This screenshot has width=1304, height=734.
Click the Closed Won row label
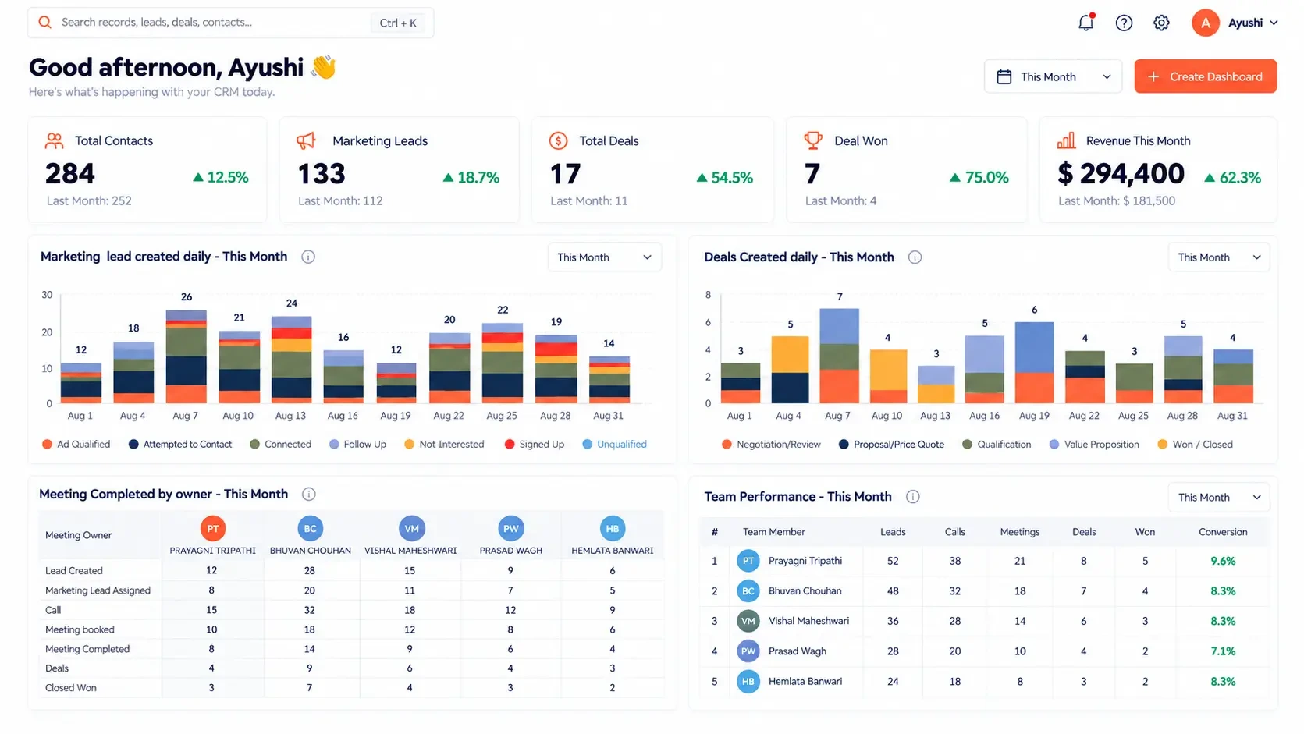[71, 688]
